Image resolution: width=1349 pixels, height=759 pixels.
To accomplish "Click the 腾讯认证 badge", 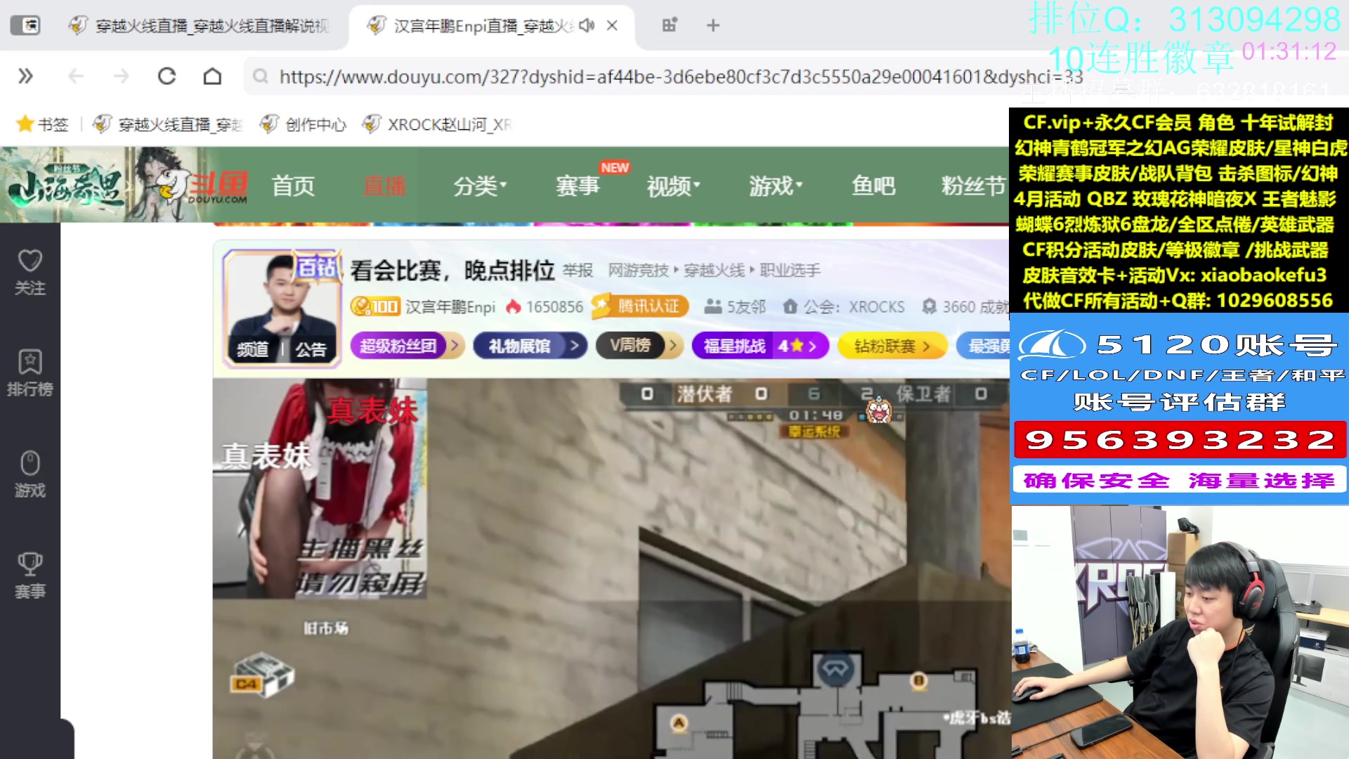I will (x=640, y=306).
